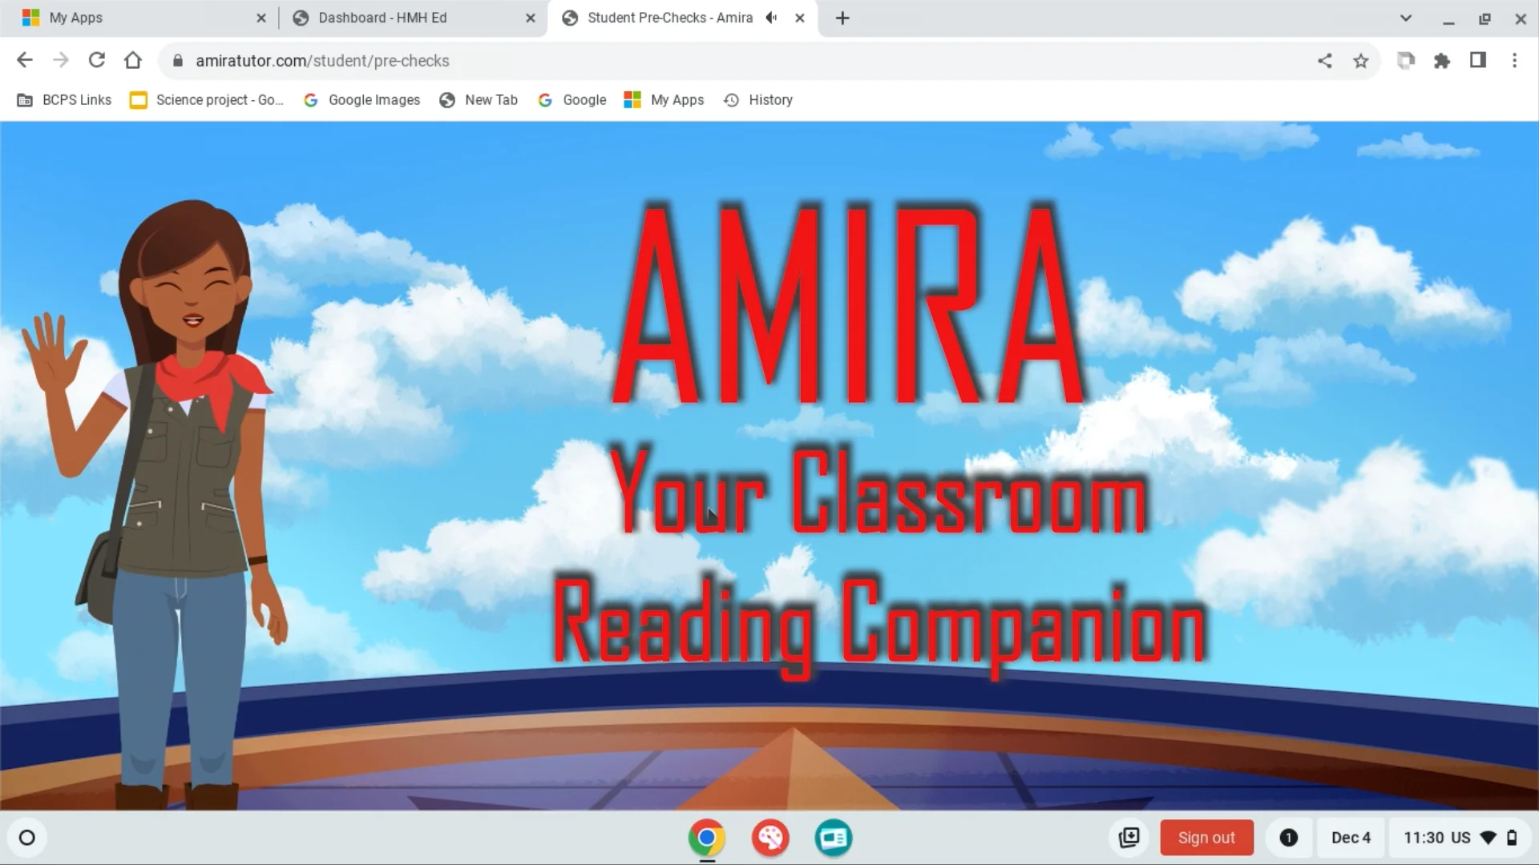Click the back navigation arrow

[25, 60]
